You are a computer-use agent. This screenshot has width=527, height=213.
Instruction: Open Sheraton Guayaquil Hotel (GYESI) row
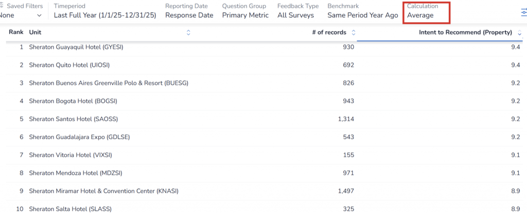(76, 47)
